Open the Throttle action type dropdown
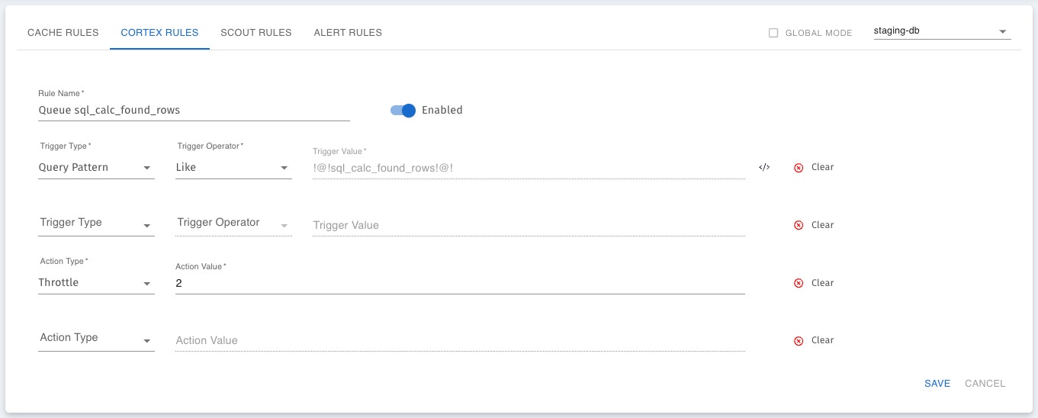Image resolution: width=1038 pixels, height=418 pixels. 96,282
